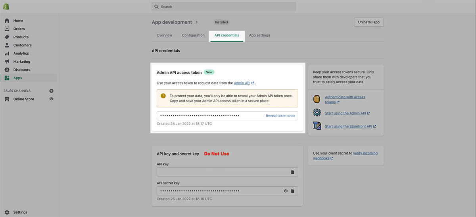The image size is (476, 217).
Task: Open the Analytics bar chart icon
Action: pyautogui.click(x=7, y=53)
